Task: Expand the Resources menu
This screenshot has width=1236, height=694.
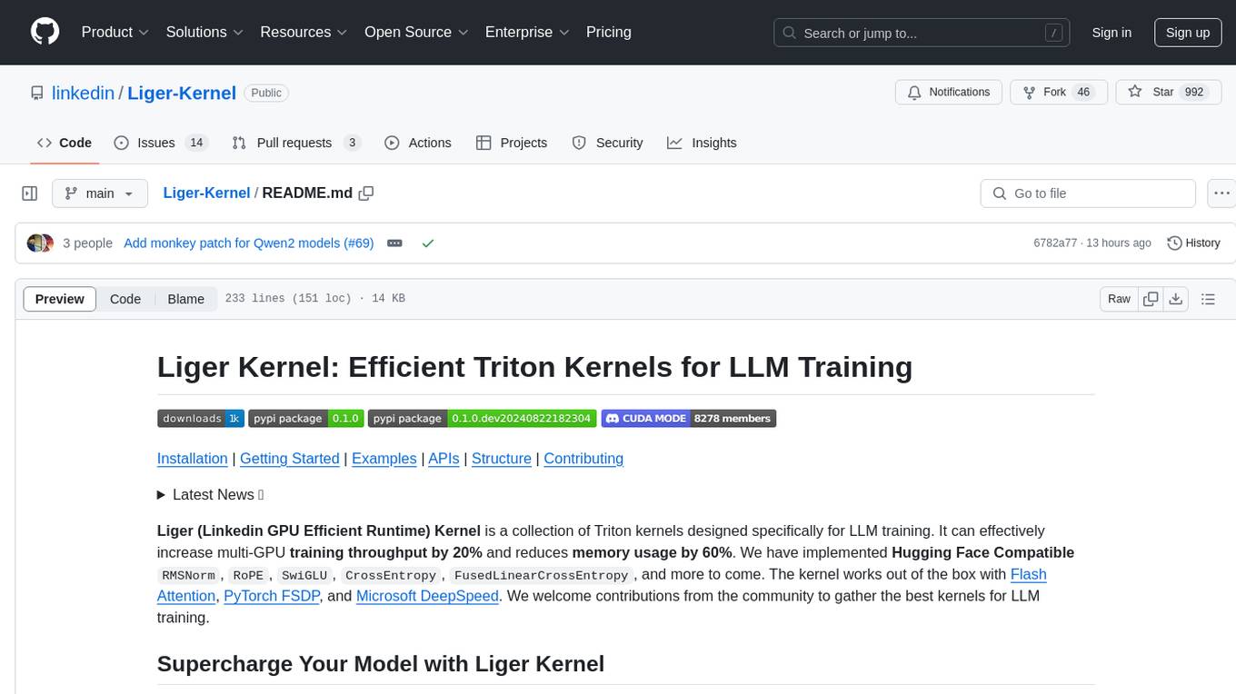Action: (304, 32)
